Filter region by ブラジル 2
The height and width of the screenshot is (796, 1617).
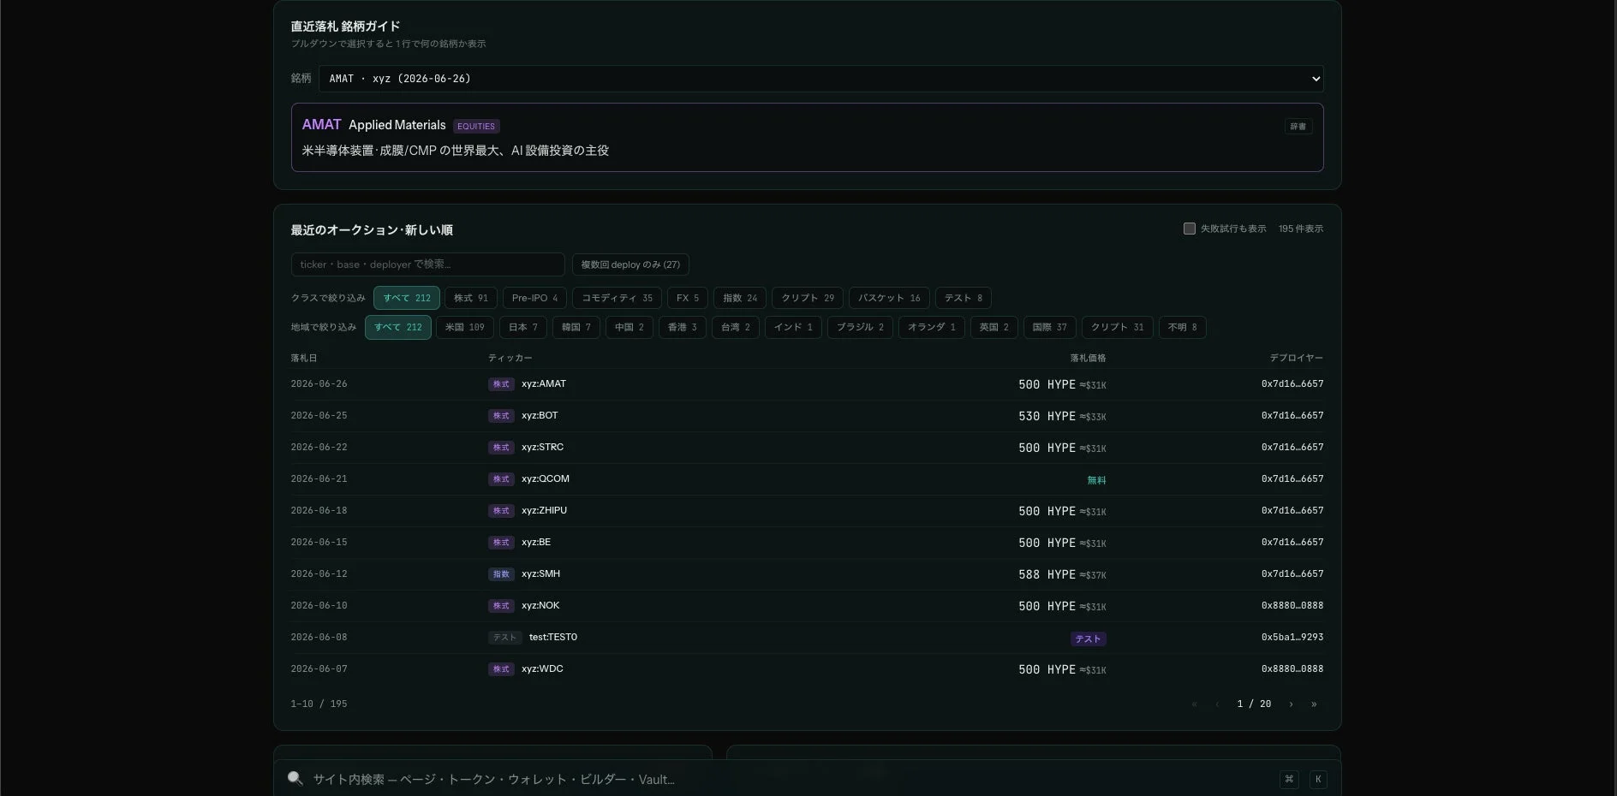[x=860, y=327]
